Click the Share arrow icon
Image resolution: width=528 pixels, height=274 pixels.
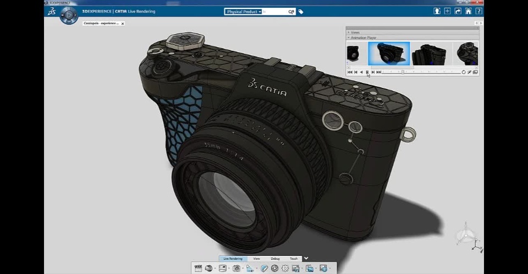coord(458,11)
